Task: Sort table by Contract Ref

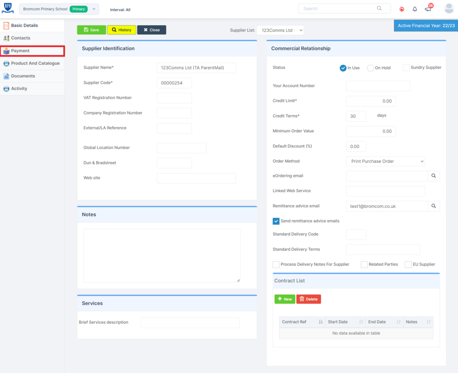Action: coord(302,322)
